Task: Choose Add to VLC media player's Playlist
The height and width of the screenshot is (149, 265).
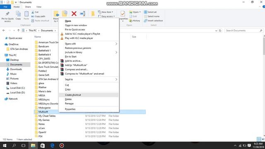Action: click(89, 34)
